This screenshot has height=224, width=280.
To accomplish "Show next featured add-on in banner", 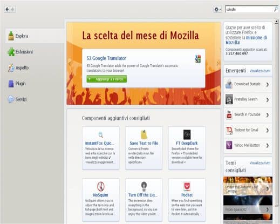I will pos(218,63).
